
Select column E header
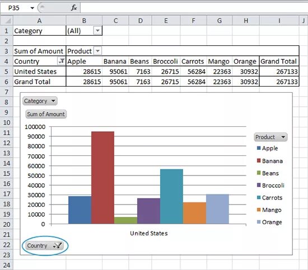point(166,21)
